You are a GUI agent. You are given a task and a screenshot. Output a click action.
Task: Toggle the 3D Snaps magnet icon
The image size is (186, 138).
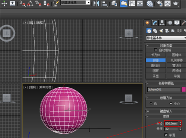tap(22, 3)
